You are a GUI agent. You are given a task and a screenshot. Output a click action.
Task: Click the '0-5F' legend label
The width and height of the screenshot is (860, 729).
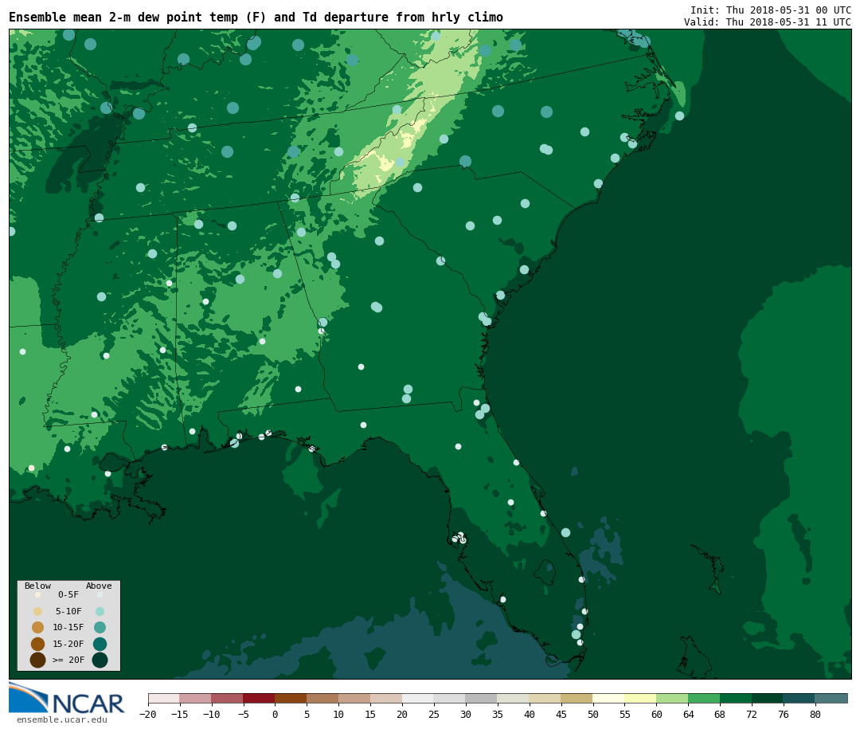point(68,594)
